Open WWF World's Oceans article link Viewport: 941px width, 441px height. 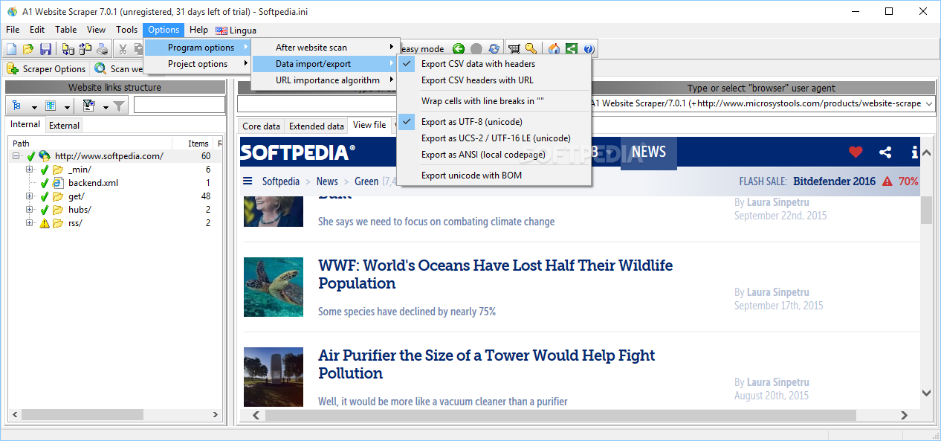coord(495,274)
